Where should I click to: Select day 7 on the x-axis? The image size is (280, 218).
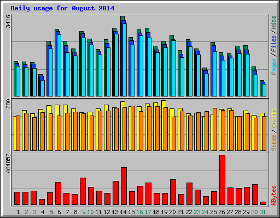(67, 212)
